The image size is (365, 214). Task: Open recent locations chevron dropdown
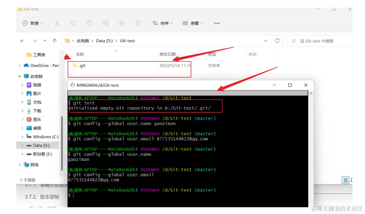point(45,41)
